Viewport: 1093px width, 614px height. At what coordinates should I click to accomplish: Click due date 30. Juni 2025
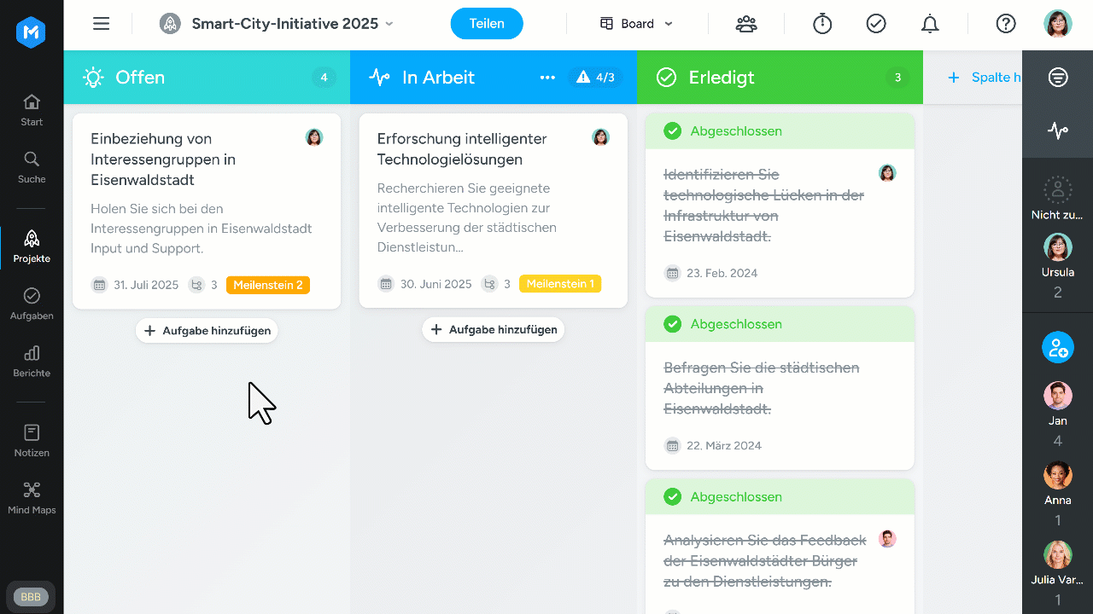pos(425,284)
